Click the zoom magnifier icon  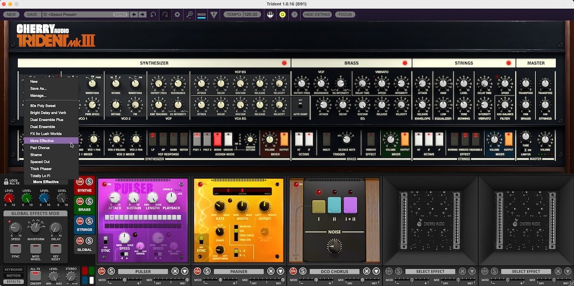pyautogui.click(x=189, y=15)
